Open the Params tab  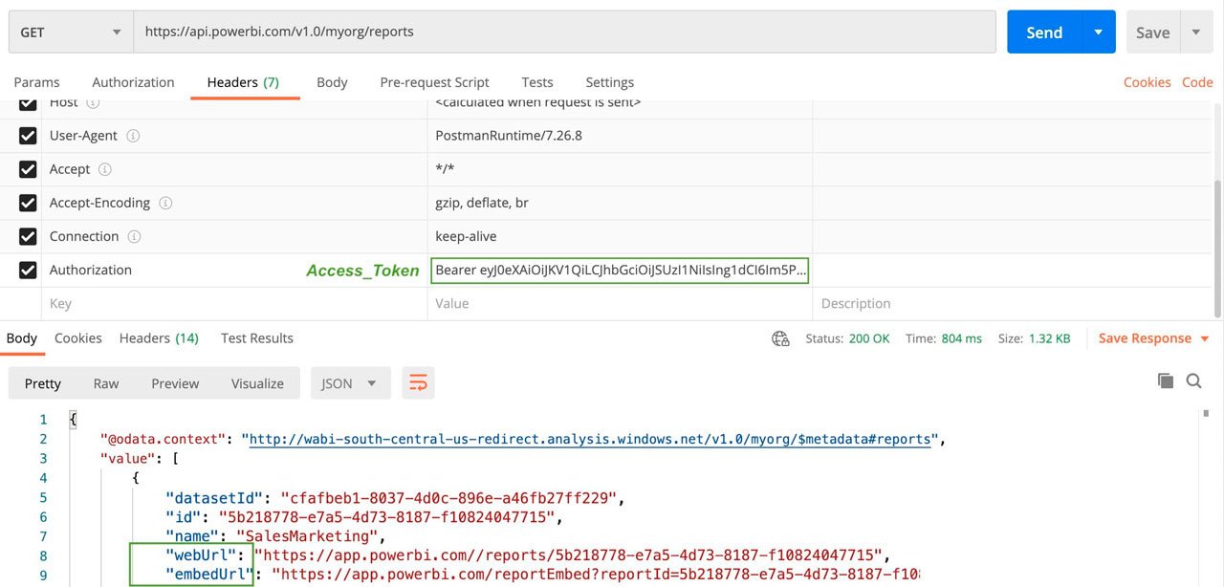(36, 82)
